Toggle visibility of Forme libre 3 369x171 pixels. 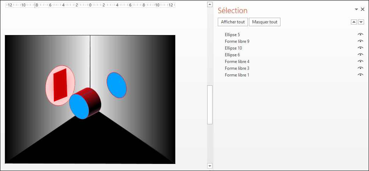[x=360, y=68]
